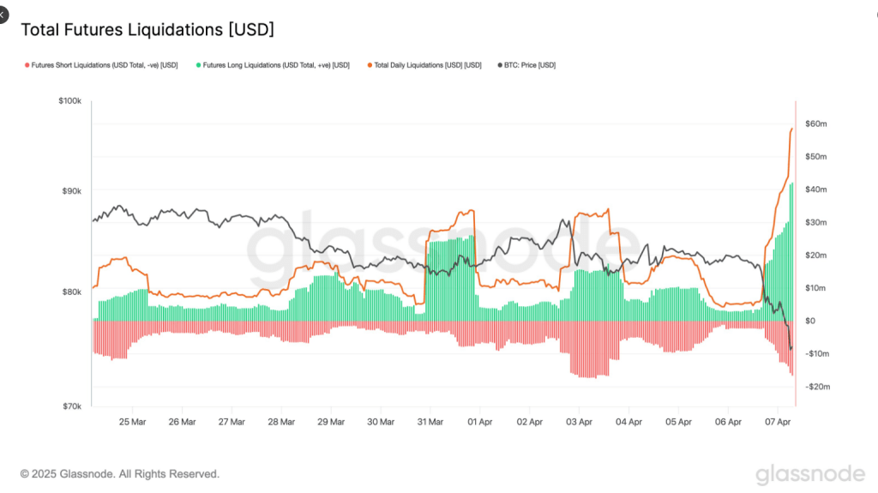The width and height of the screenshot is (878, 493).
Task: Click the dark dot for BTC: Price
Action: click(500, 65)
